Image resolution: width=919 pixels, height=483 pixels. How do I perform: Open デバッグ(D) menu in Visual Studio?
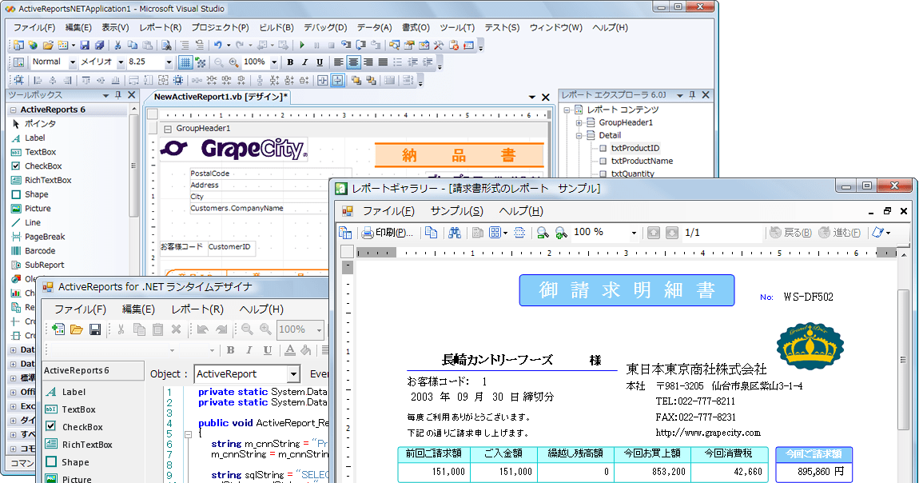tap(325, 27)
